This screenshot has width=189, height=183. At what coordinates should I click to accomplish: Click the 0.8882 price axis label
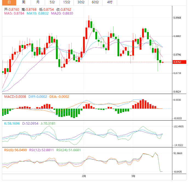177,36
